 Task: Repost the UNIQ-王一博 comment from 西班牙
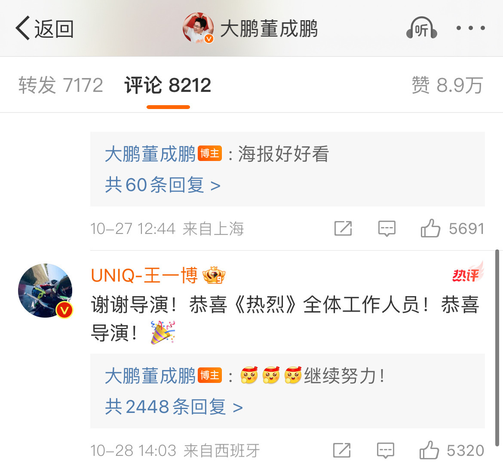pos(342,450)
